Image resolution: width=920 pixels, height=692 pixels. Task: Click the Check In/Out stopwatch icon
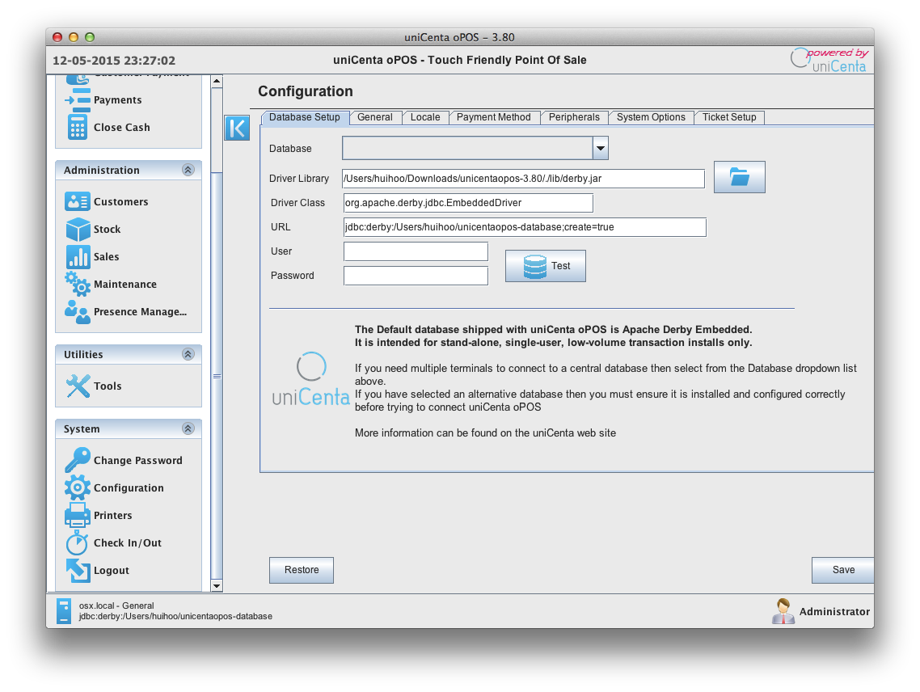pos(78,543)
